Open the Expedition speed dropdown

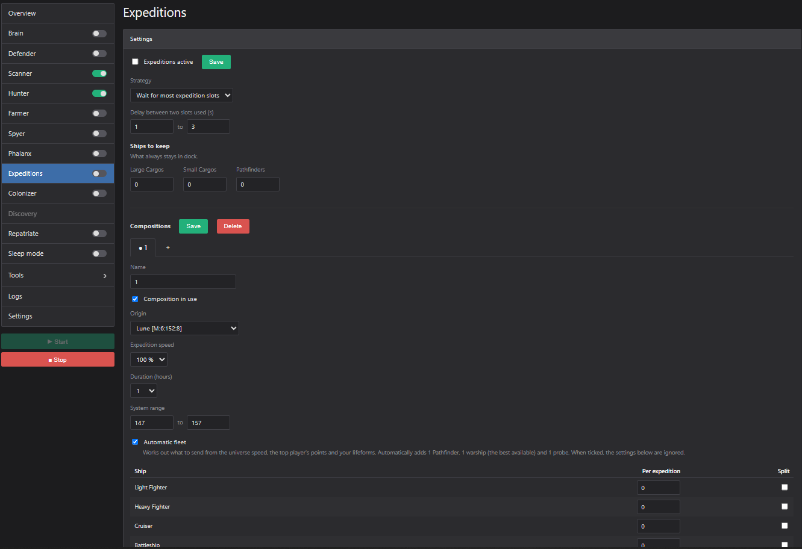[x=149, y=359]
